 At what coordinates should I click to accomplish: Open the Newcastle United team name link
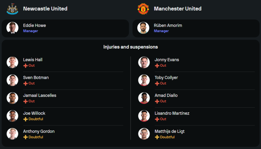click(45, 9)
